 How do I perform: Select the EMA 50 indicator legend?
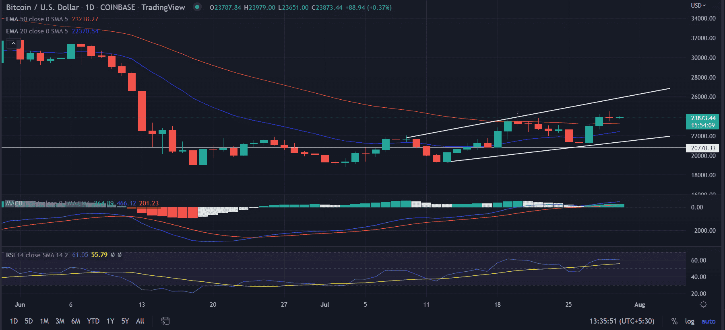tap(37, 19)
